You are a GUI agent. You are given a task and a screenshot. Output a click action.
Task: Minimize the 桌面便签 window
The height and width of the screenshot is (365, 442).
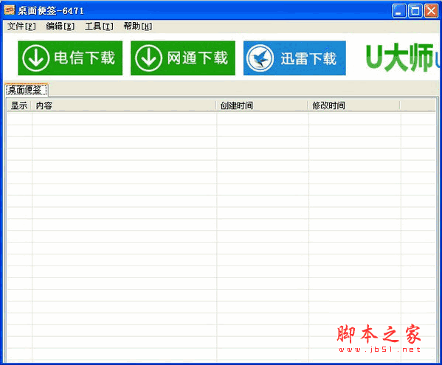tap(399, 11)
